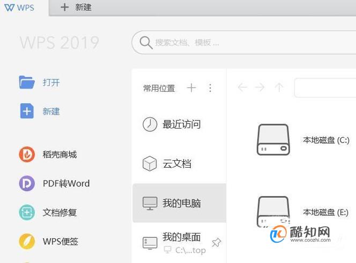Add a location with the plus next to 常用位置

pyautogui.click(x=191, y=88)
